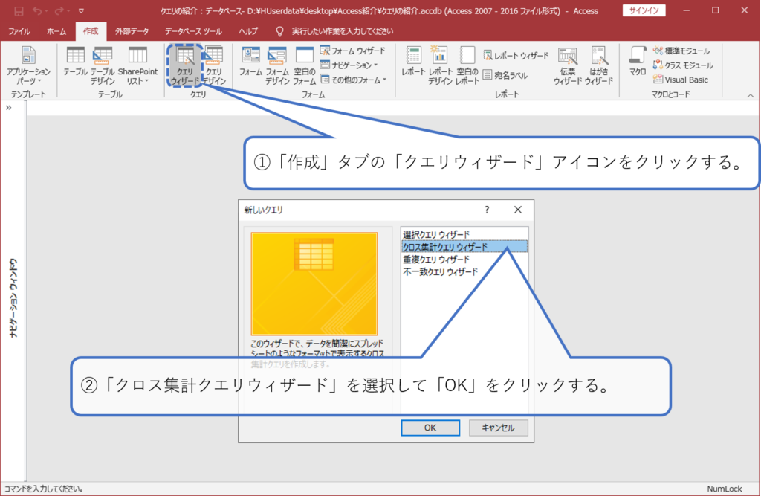Switch to the ホーム tab
The image size is (761, 496).
pyautogui.click(x=56, y=31)
